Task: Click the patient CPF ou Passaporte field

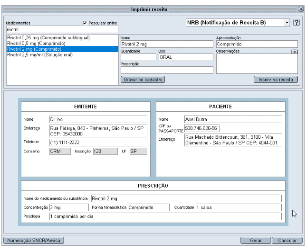Action: tap(202, 128)
